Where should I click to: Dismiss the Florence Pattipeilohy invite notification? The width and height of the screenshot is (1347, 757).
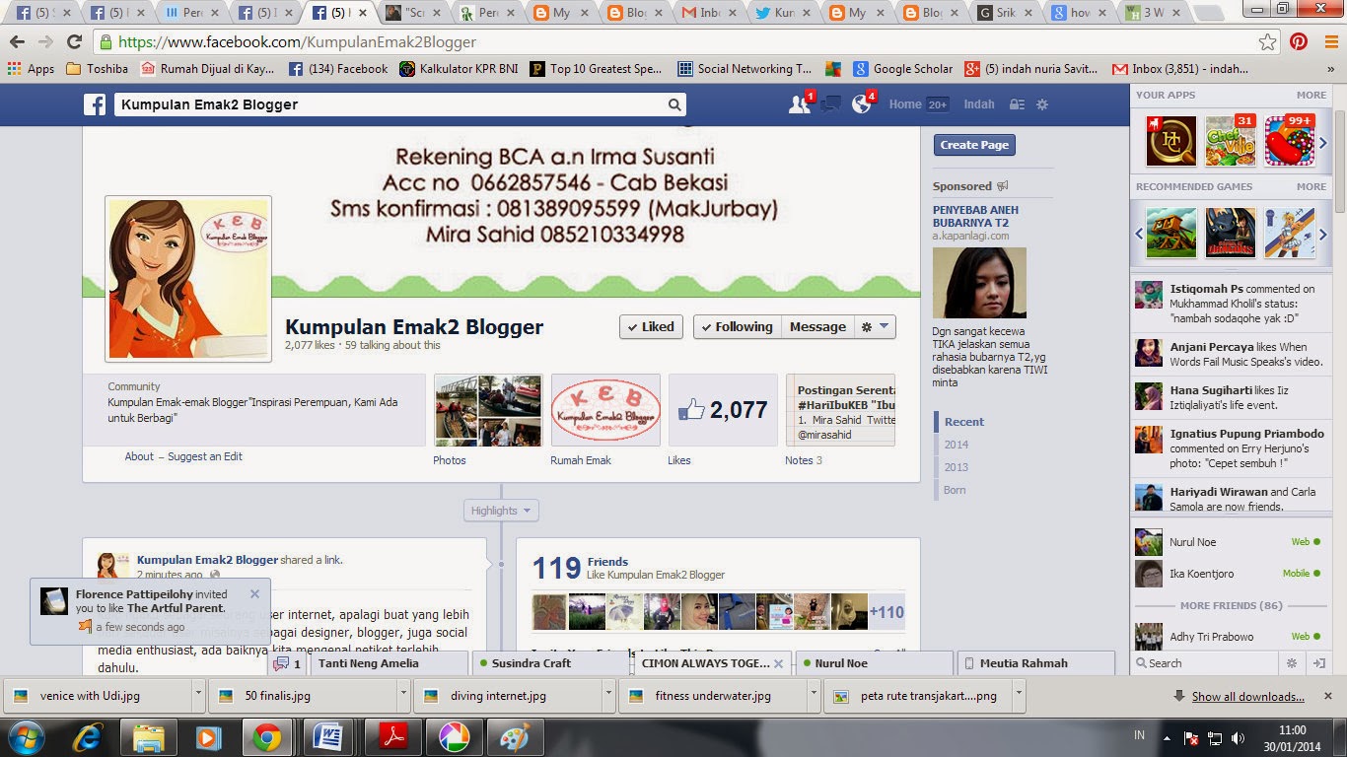[254, 594]
